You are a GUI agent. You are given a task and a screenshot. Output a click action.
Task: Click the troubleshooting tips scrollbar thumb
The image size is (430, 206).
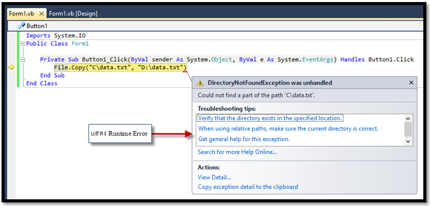click(x=408, y=128)
